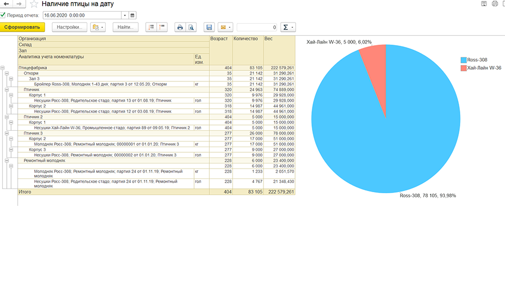Select the Итого total row label

[25, 192]
